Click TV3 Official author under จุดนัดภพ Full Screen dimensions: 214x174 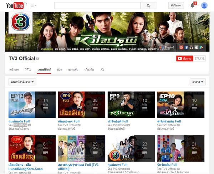pyautogui.click(x=119, y=169)
